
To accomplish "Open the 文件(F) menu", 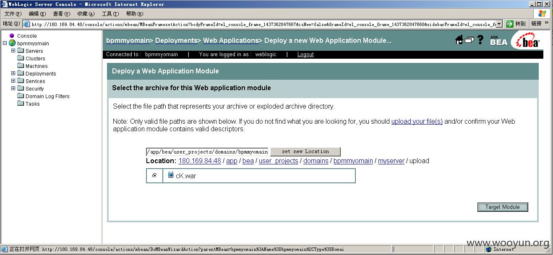I will click(x=13, y=14).
